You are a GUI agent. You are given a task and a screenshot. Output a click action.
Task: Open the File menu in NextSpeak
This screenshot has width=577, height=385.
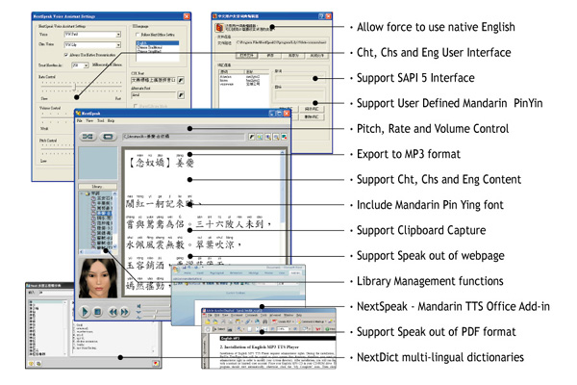(x=79, y=121)
